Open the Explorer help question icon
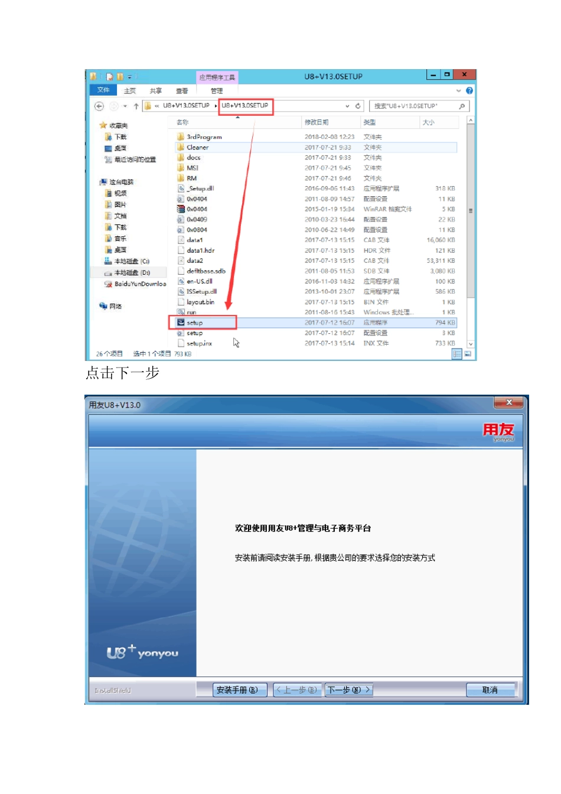 [x=469, y=91]
